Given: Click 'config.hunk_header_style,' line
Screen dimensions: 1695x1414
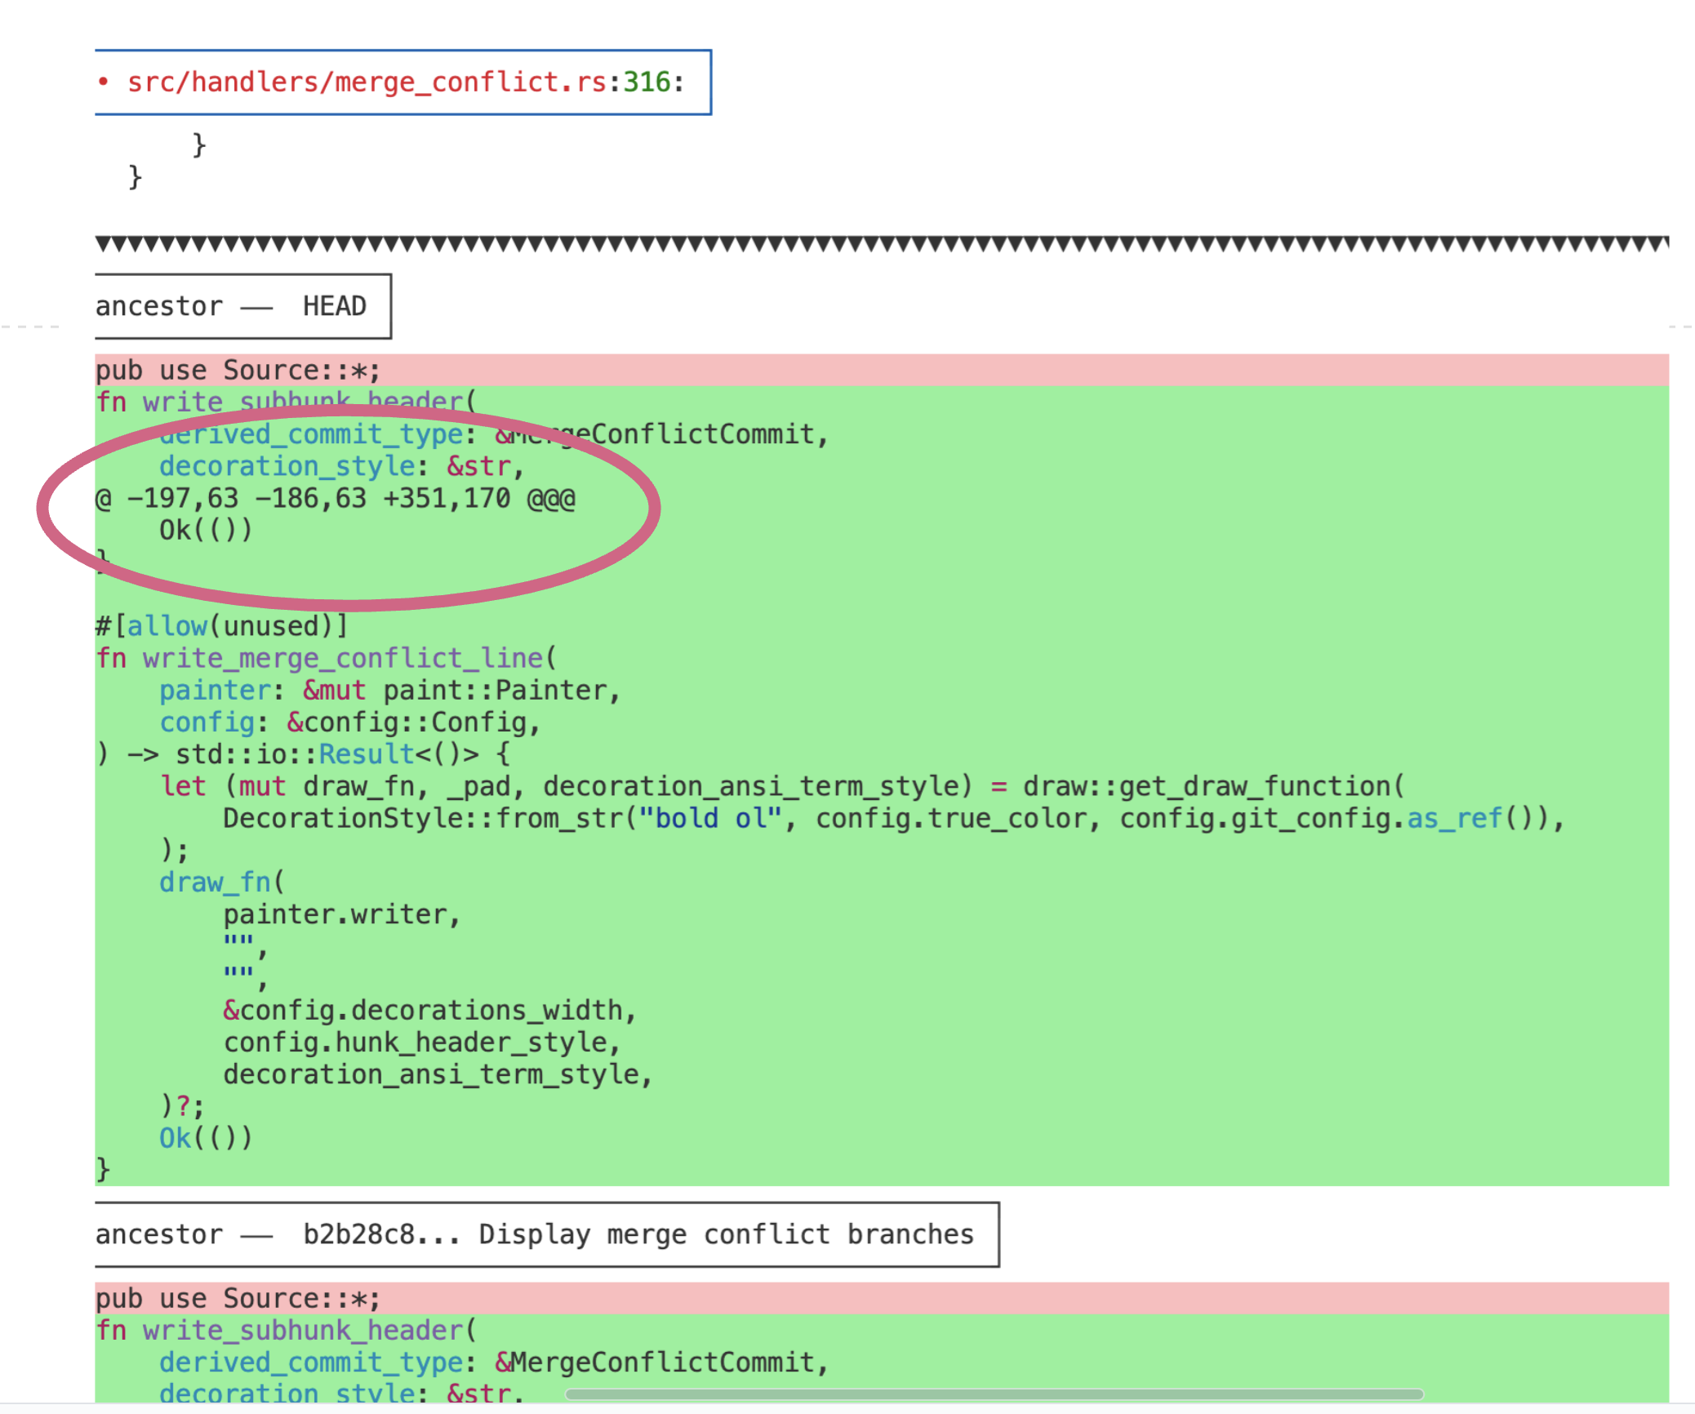Looking at the screenshot, I should coord(421,1043).
